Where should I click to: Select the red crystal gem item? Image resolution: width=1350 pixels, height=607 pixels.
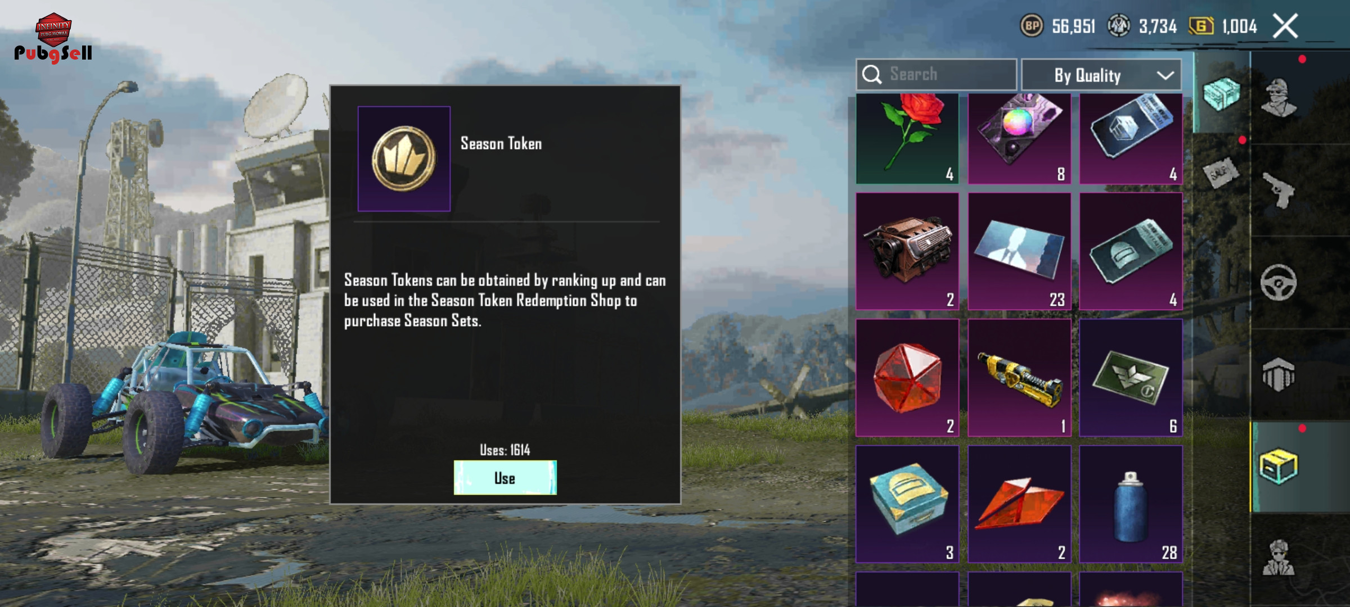907,378
